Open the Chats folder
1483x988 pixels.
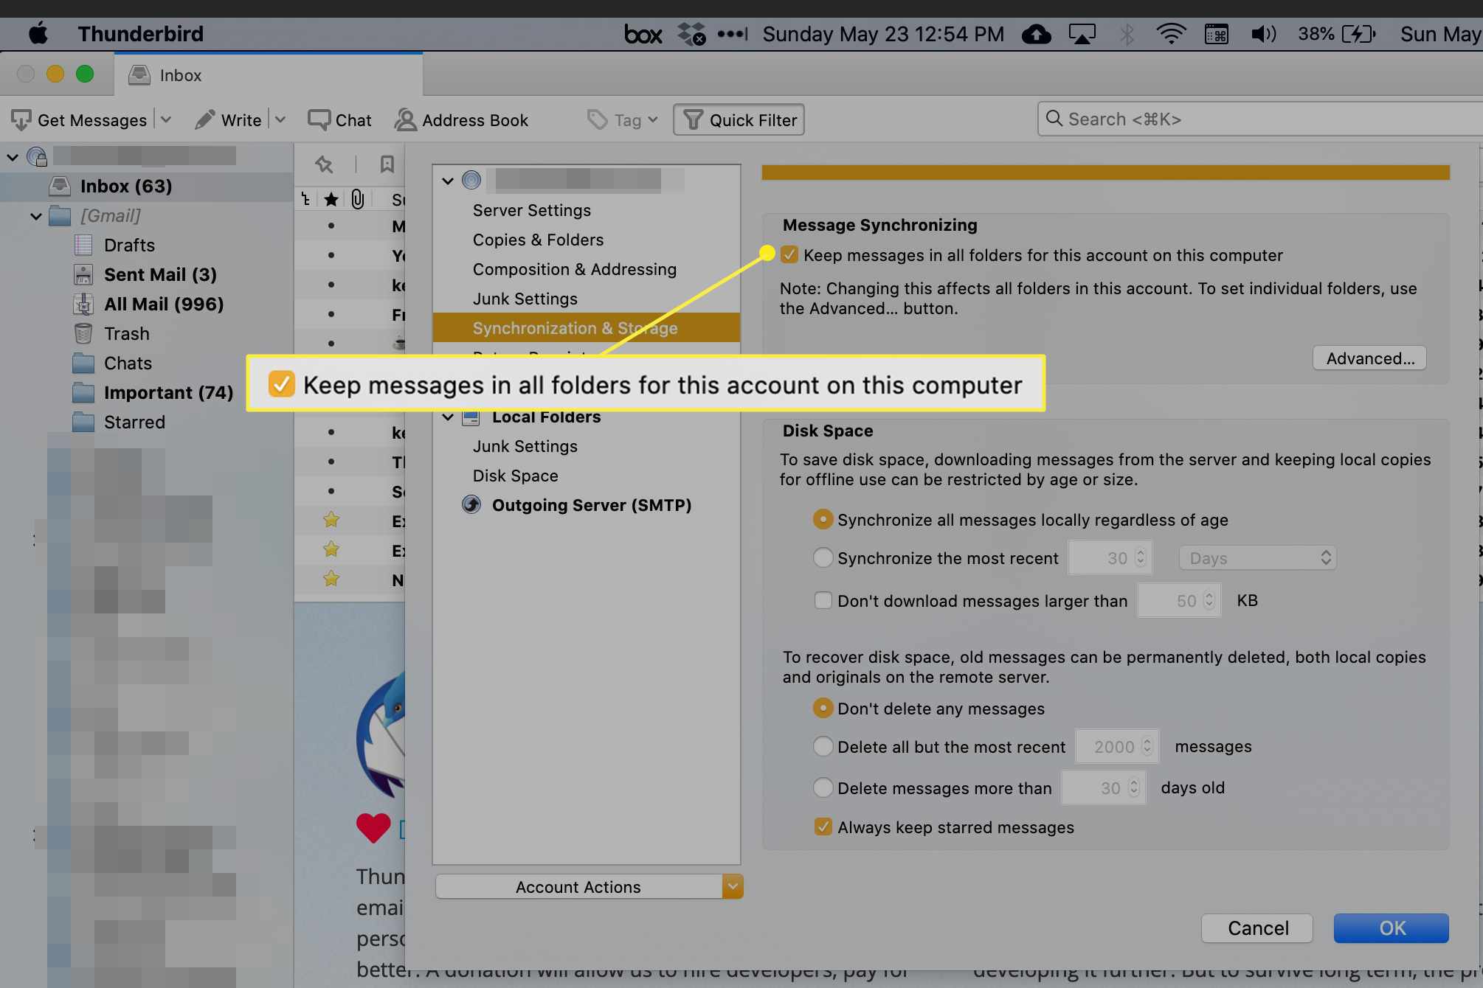pyautogui.click(x=128, y=363)
